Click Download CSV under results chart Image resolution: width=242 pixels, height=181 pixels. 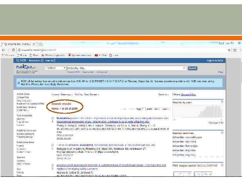point(216,123)
